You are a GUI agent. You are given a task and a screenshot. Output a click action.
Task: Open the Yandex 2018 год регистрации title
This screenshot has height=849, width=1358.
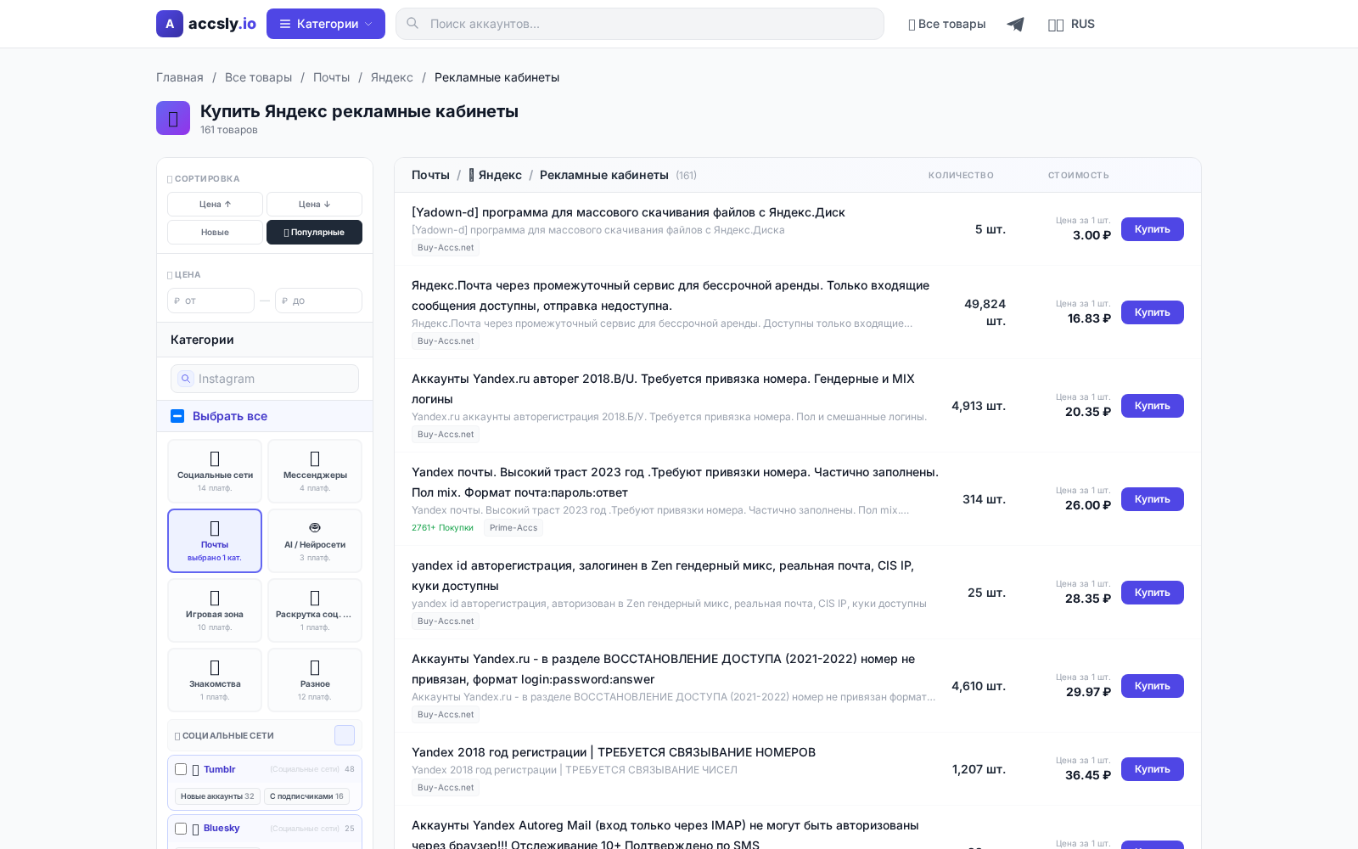click(614, 752)
